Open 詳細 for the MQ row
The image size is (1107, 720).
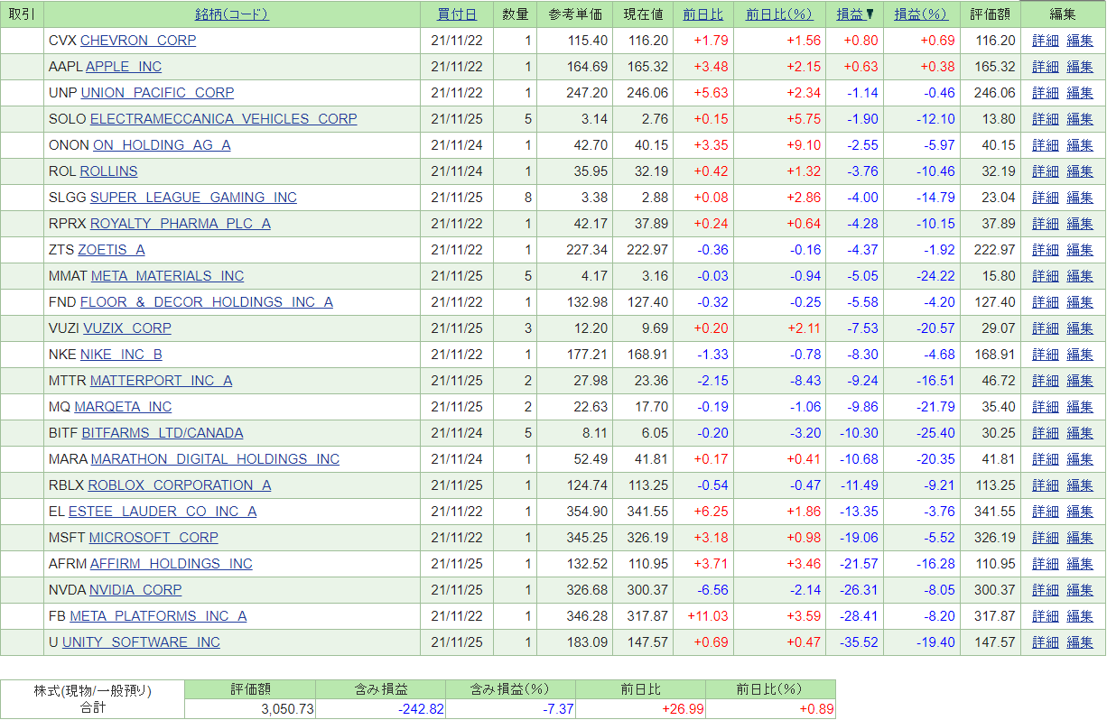coord(1046,407)
